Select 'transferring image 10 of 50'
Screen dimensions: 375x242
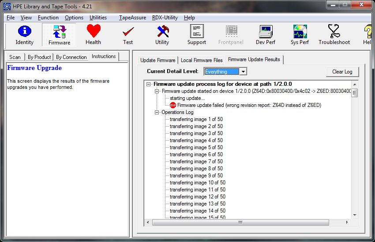coord(198,183)
